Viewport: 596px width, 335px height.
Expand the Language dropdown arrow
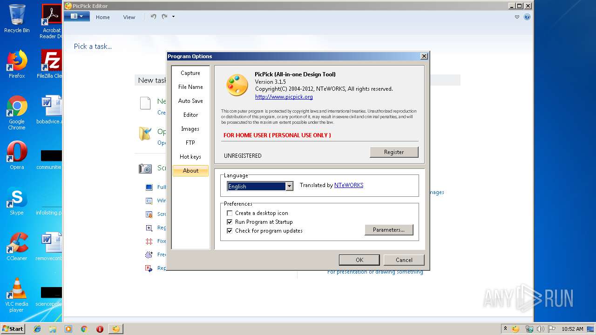289,186
